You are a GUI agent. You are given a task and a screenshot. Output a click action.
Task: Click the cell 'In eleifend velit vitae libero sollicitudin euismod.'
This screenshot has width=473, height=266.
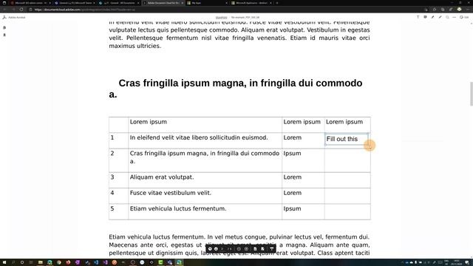click(199, 137)
